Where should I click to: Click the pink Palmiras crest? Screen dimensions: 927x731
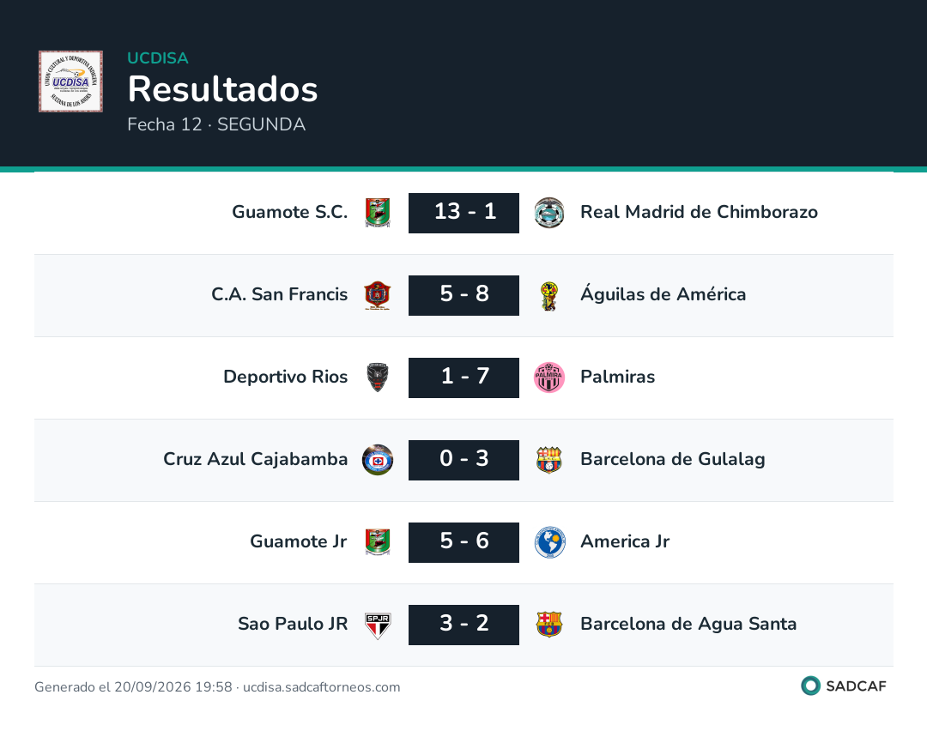pos(549,378)
